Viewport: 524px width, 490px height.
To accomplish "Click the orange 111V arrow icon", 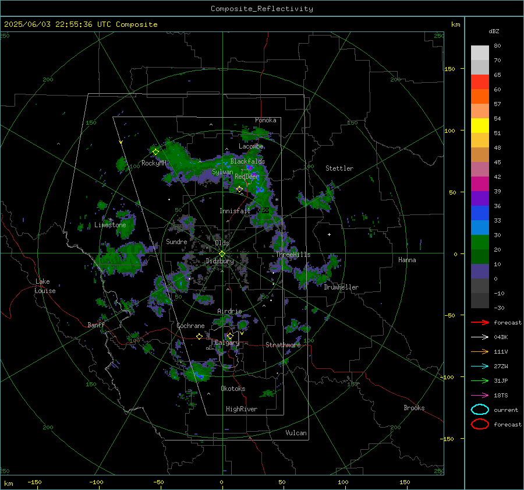I will (x=480, y=351).
